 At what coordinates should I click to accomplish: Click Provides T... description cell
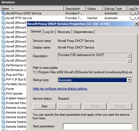point(74,18)
